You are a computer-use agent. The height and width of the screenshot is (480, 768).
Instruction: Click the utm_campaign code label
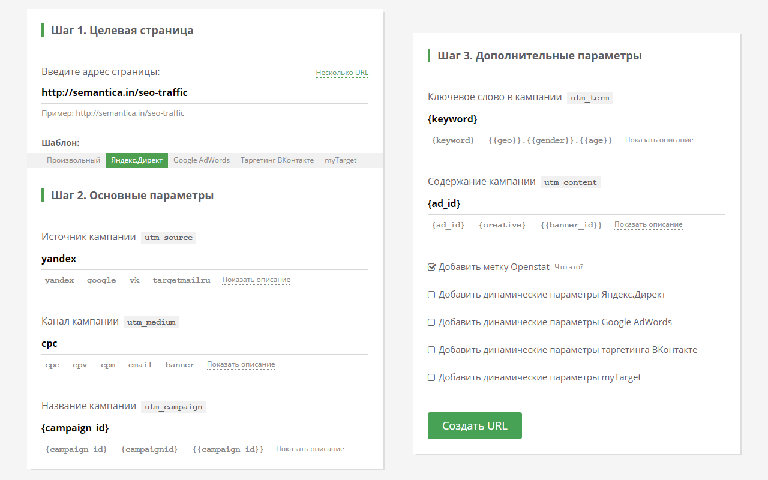173,407
